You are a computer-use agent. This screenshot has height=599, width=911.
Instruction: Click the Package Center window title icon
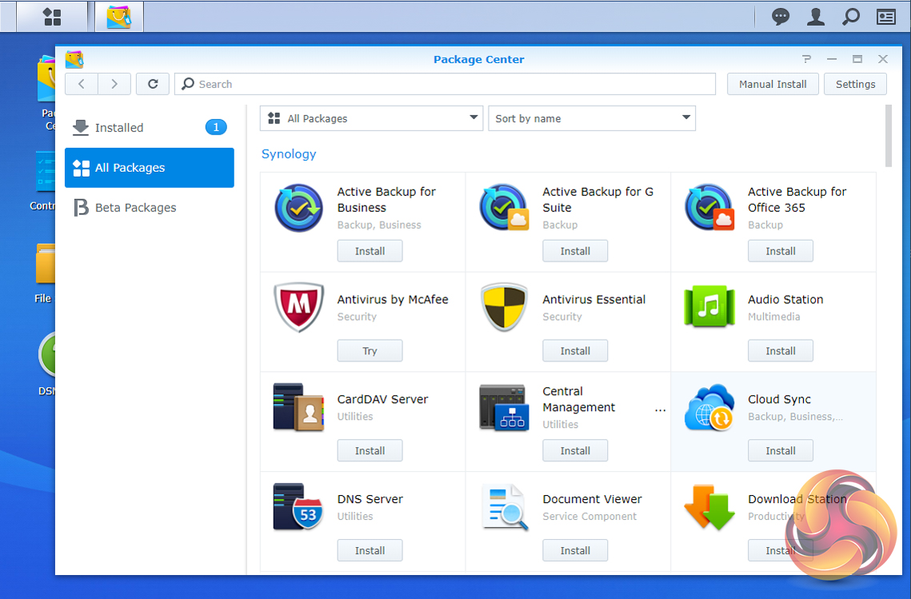pyautogui.click(x=74, y=59)
